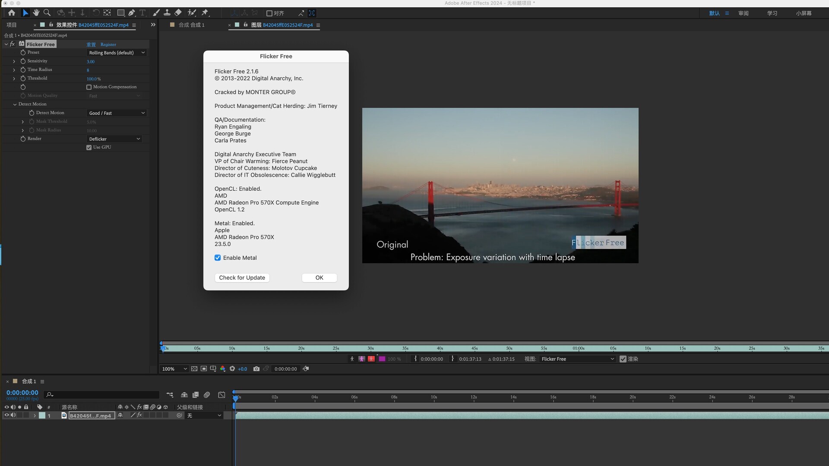This screenshot has width=829, height=466.
Task: Select the 审阅 workspace
Action: click(743, 13)
